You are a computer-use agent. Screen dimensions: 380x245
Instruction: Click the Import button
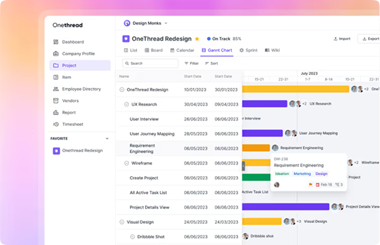point(342,38)
